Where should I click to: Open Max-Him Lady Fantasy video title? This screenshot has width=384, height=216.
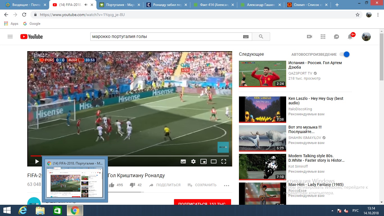[316, 184]
